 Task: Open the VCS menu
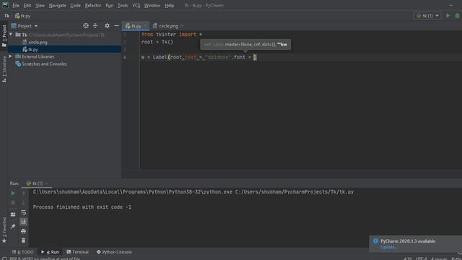click(x=136, y=5)
